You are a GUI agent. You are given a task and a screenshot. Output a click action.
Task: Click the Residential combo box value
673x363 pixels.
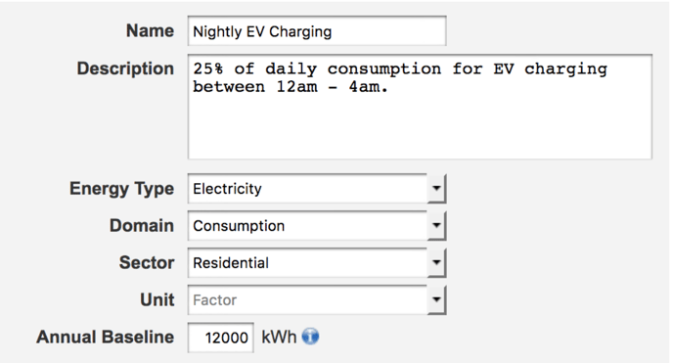(307, 262)
